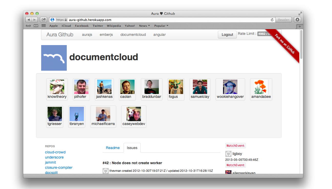Image resolution: width=332 pixels, height=189 pixels.
Task: Click ligboy's avatar in the event feed
Action: point(228,154)
